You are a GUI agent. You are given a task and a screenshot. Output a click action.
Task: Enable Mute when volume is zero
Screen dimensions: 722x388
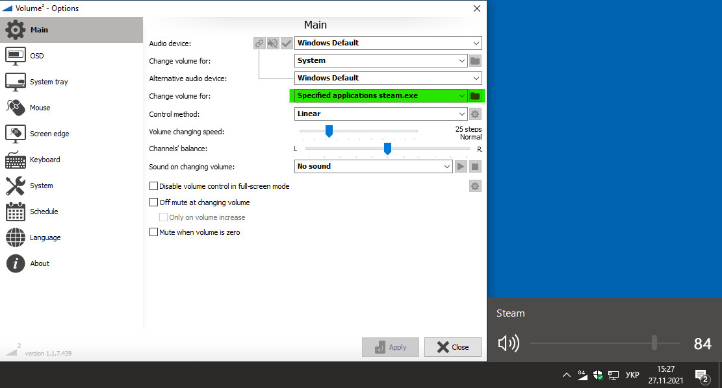[x=153, y=232]
